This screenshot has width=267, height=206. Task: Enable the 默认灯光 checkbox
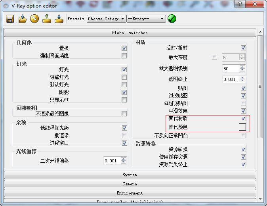[124, 85]
